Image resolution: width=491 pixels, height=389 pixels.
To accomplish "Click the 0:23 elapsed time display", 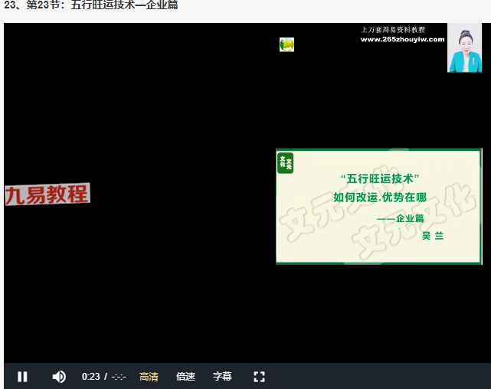I will pyautogui.click(x=91, y=376).
